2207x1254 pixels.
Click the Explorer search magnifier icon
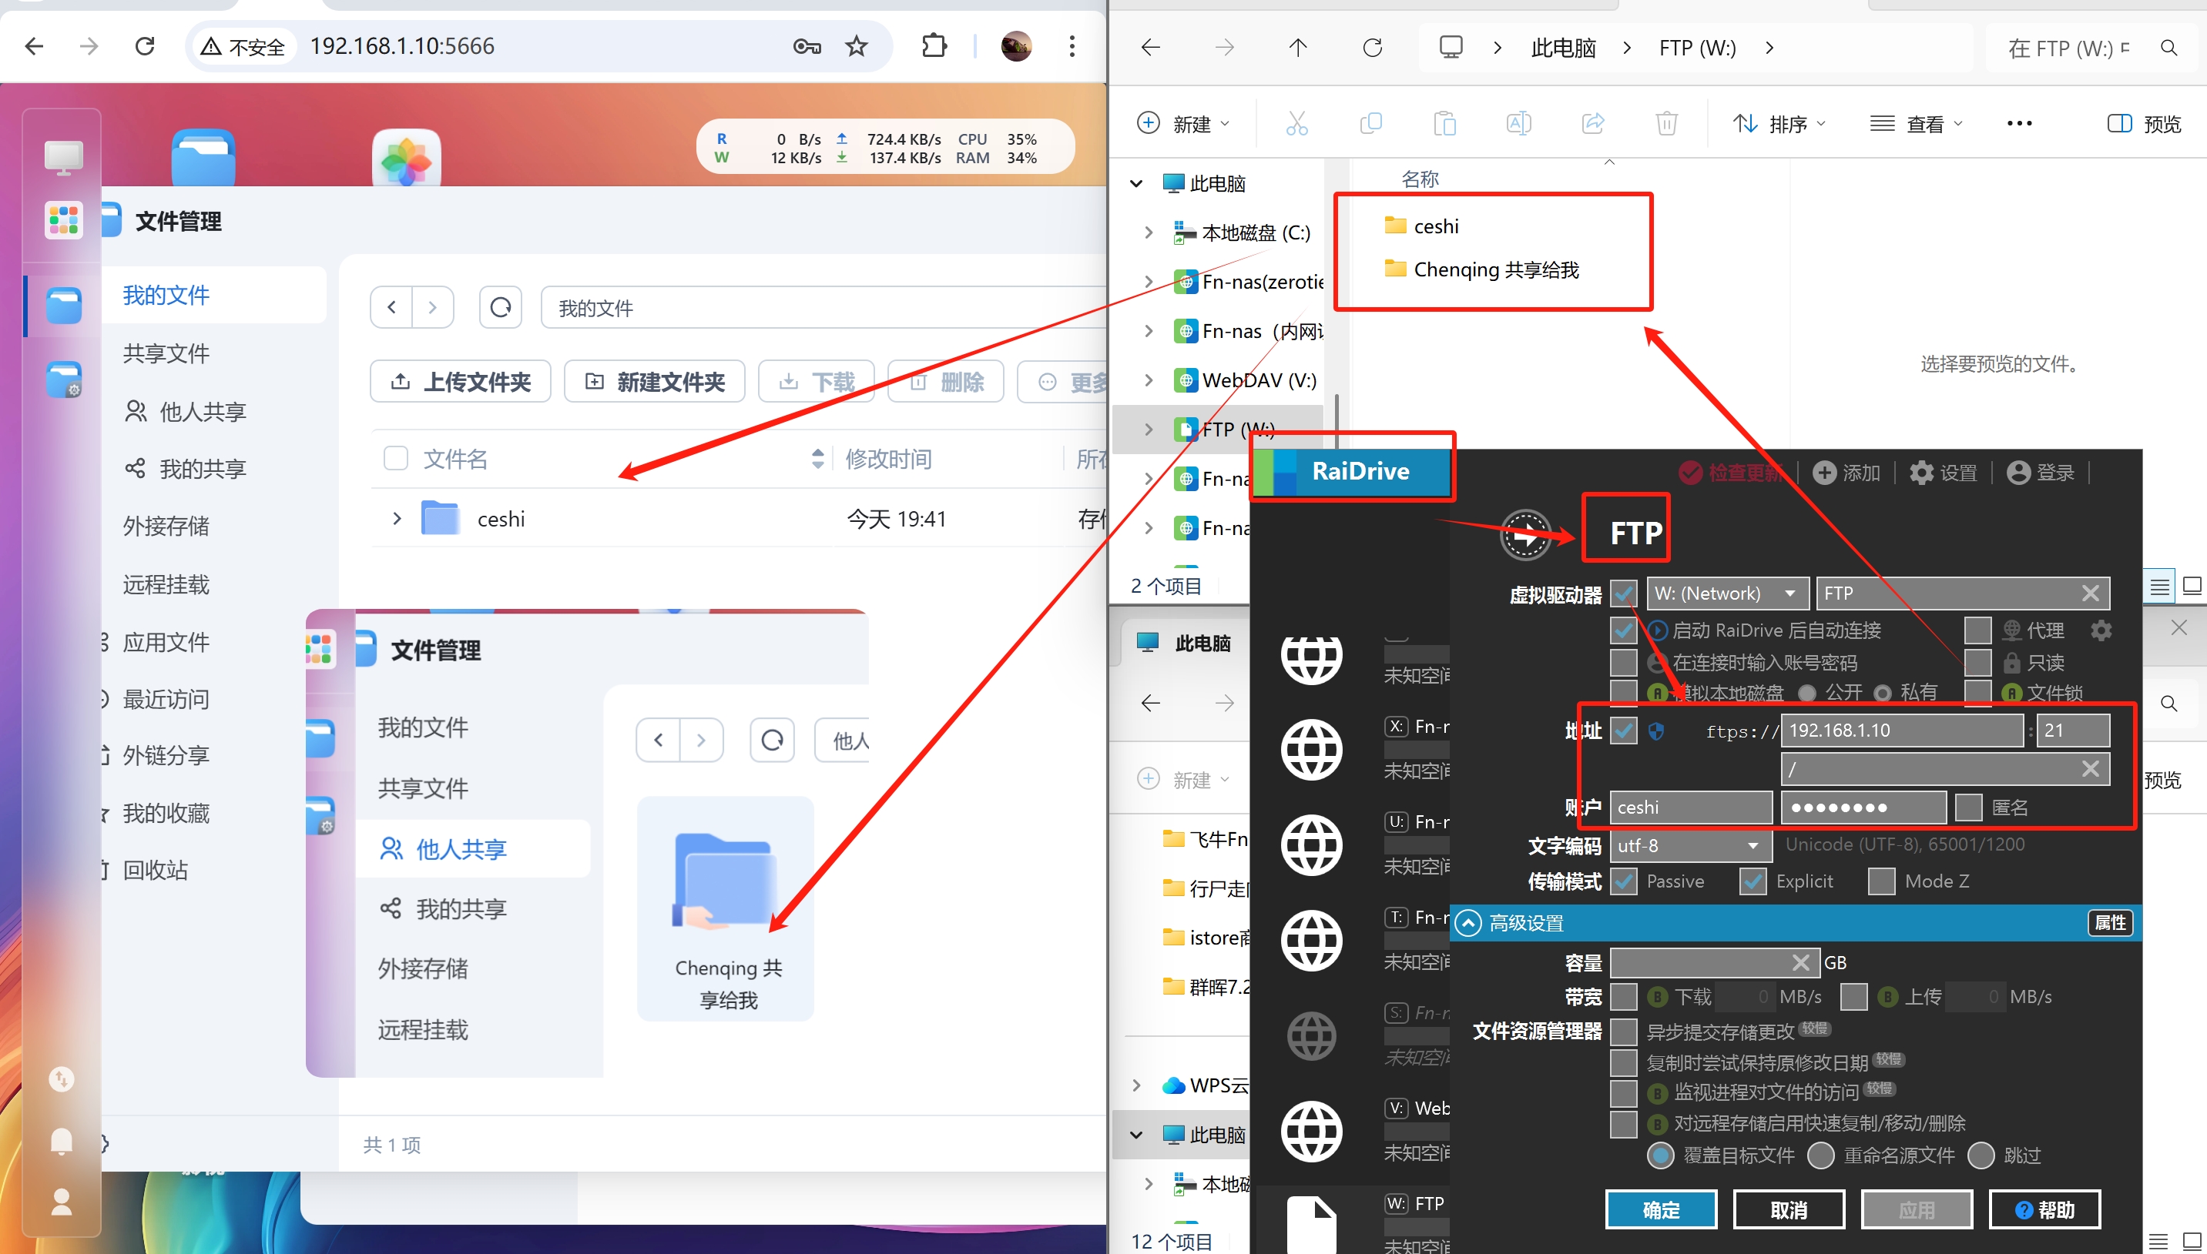coord(2169,48)
